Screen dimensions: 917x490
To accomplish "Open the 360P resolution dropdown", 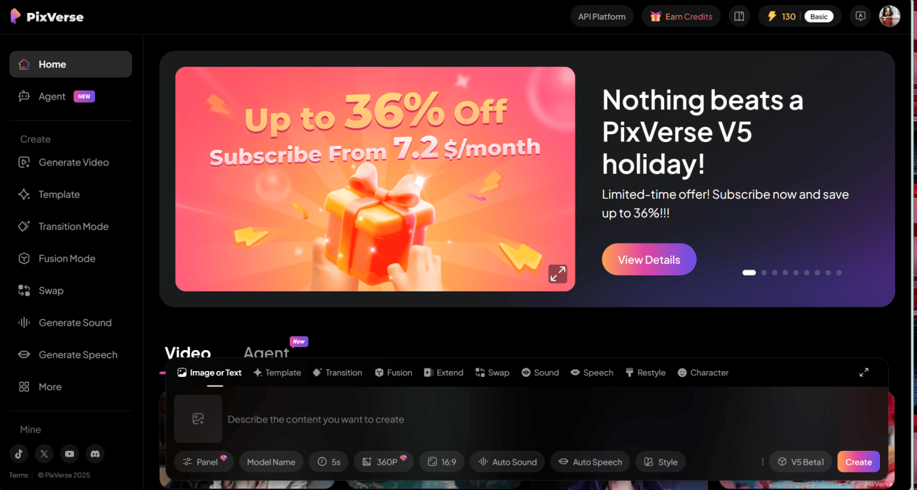I will pyautogui.click(x=383, y=462).
